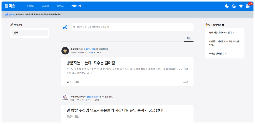Click the notice 언제든지 게시글이 삭제될 수 있습니다
This screenshot has width=255, height=124.
click(x=224, y=43)
